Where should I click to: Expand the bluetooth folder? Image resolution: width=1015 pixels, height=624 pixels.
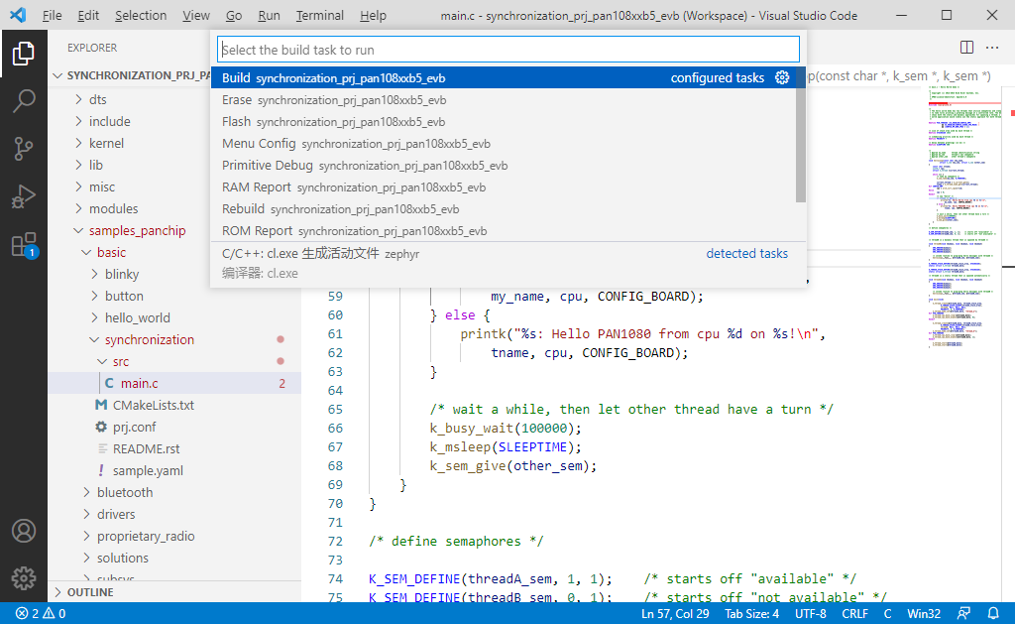tap(86, 492)
